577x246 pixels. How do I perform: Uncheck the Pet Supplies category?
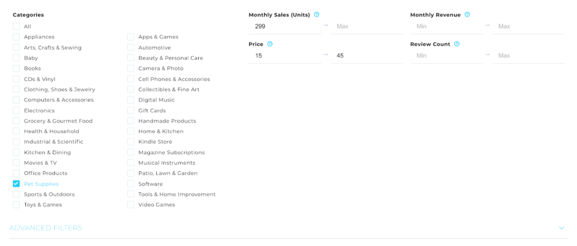(16, 183)
